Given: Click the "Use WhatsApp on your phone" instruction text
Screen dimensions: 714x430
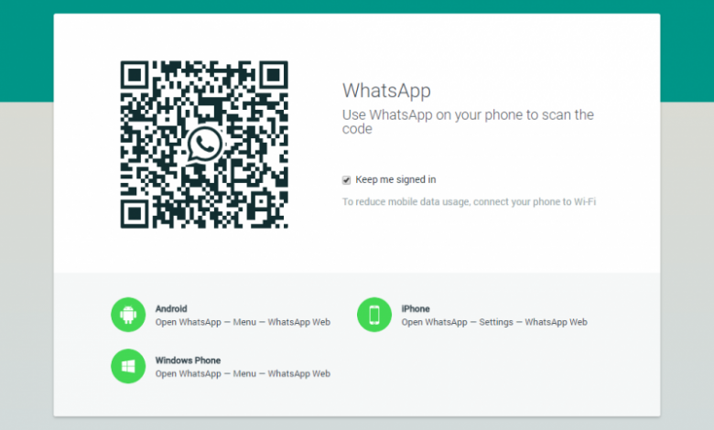Looking at the screenshot, I should tap(468, 122).
